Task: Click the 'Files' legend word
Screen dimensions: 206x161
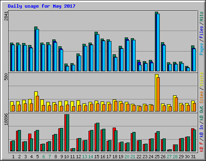Action: click(x=201, y=32)
